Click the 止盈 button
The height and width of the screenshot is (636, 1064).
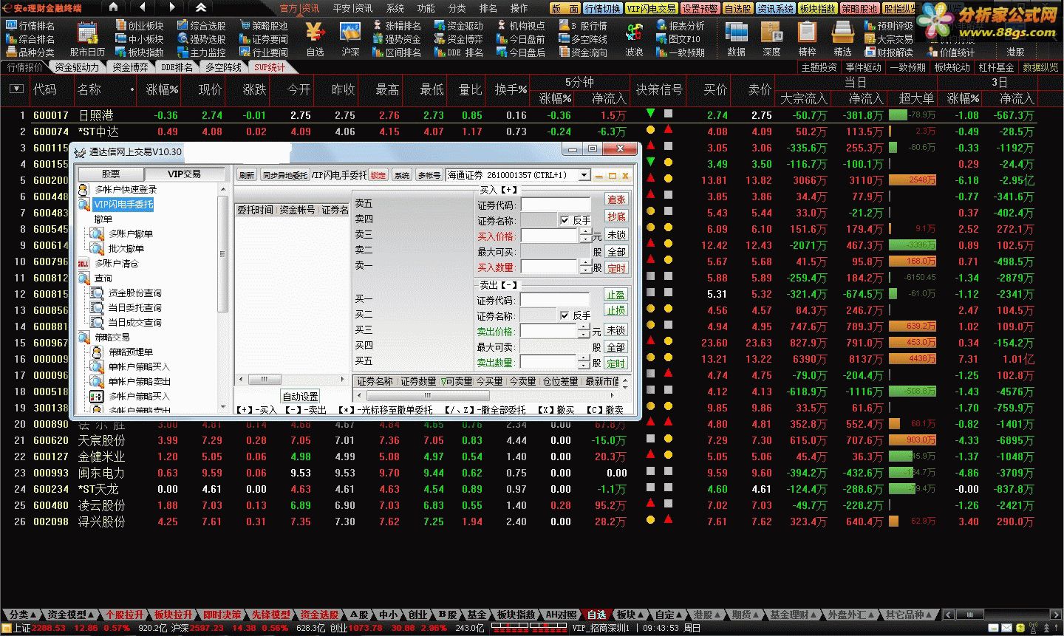coord(616,294)
